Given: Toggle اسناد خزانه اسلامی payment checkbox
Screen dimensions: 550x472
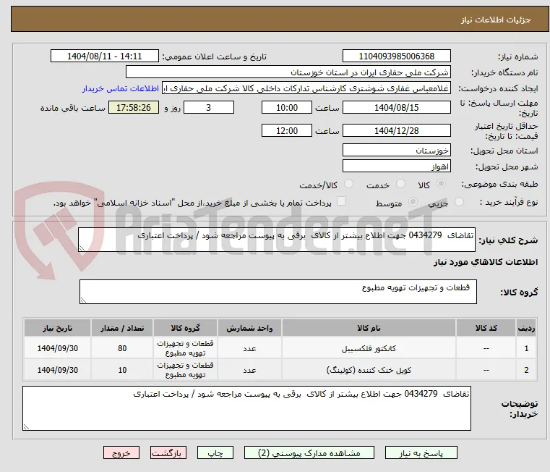Looking at the screenshot, I should coord(341,201).
